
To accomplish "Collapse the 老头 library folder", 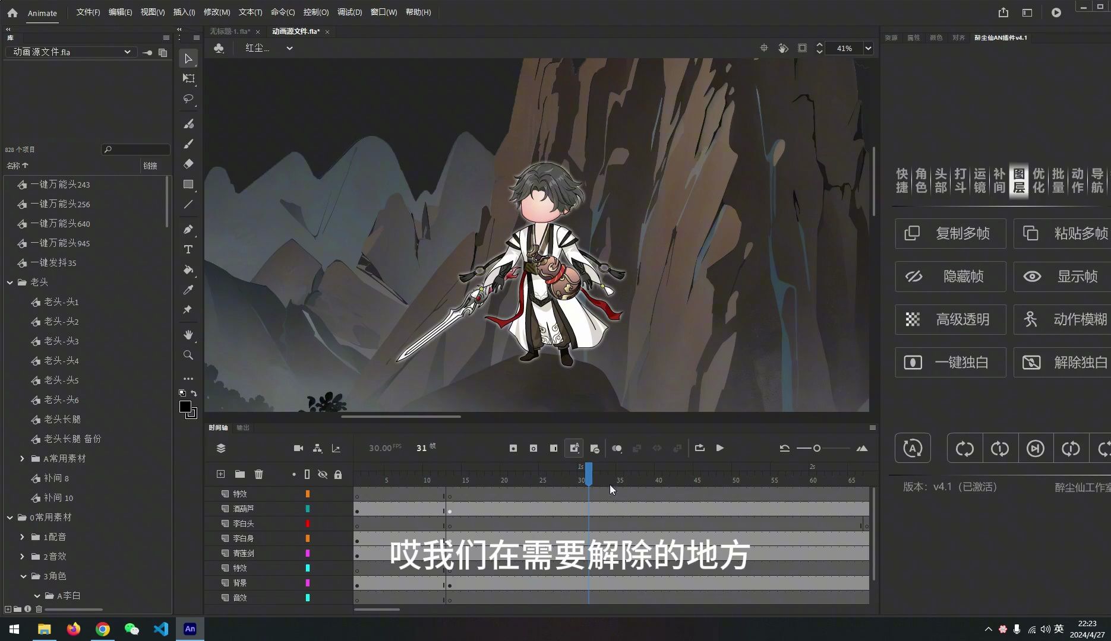I will point(10,283).
